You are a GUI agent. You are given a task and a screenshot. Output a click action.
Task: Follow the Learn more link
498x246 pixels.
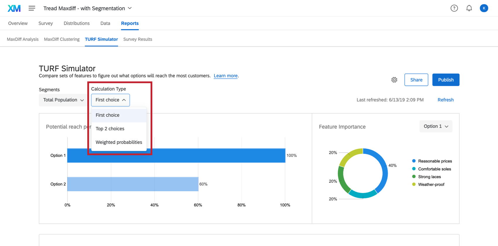tap(226, 76)
